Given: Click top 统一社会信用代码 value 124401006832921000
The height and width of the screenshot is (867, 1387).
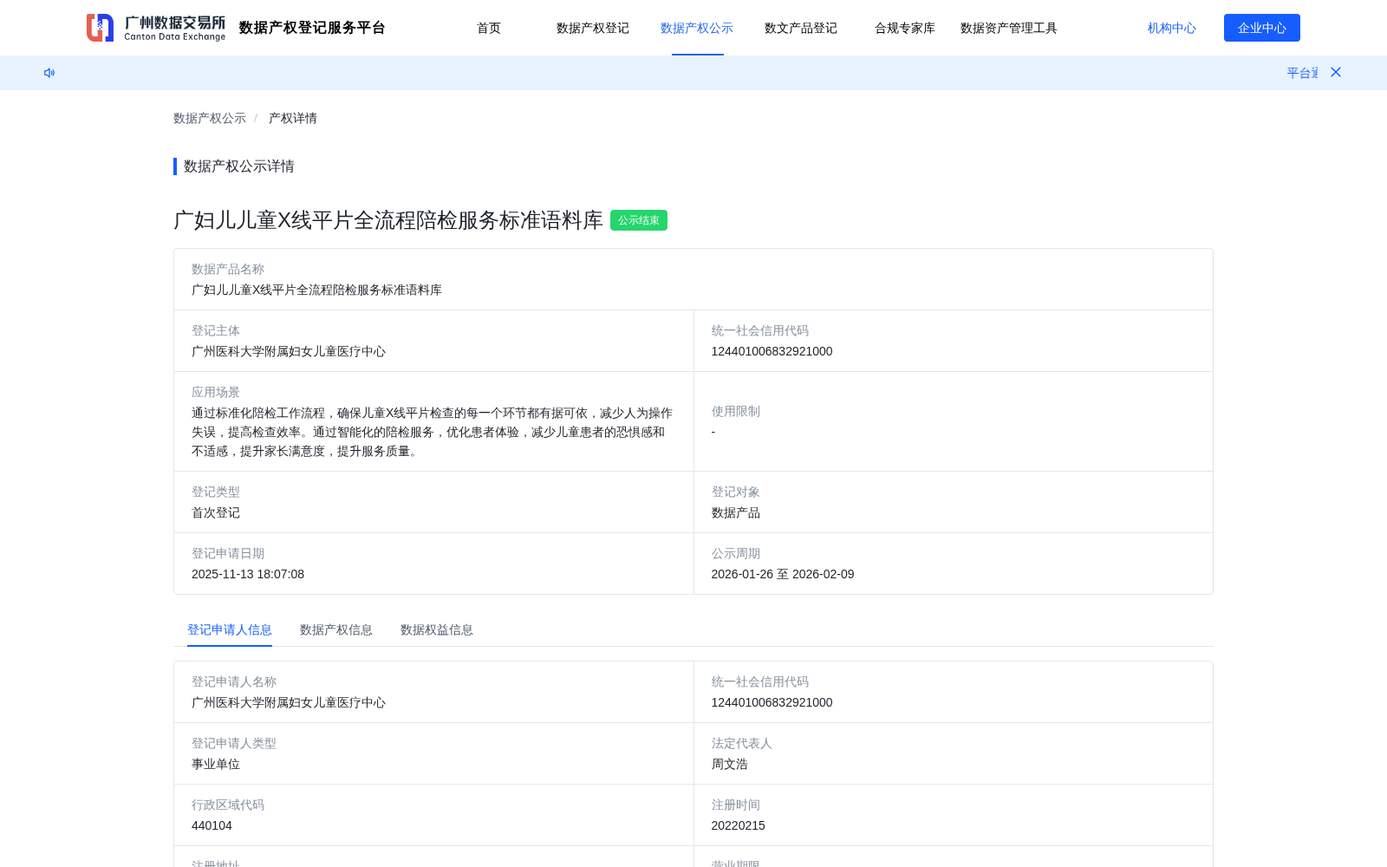Looking at the screenshot, I should (772, 351).
